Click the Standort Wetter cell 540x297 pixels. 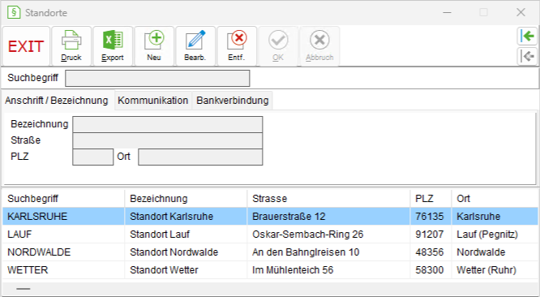coord(186,269)
